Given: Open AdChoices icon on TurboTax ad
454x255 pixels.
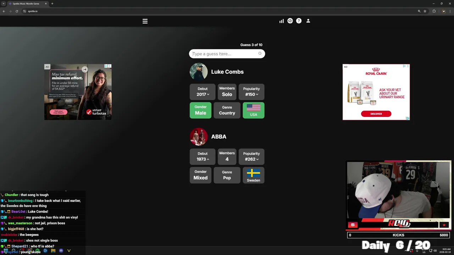Looking at the screenshot, I should click(106, 66).
